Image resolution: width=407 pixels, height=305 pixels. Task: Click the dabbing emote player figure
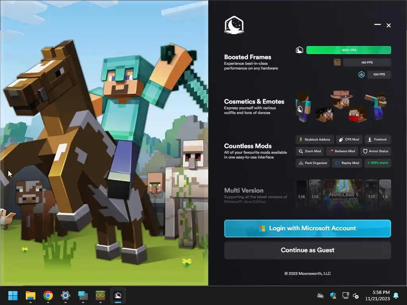[376, 106]
